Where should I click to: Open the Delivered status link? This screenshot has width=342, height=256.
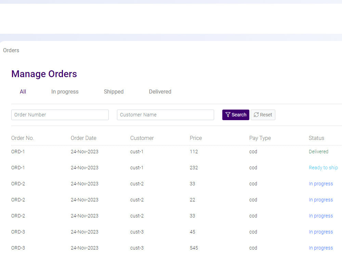(318, 152)
